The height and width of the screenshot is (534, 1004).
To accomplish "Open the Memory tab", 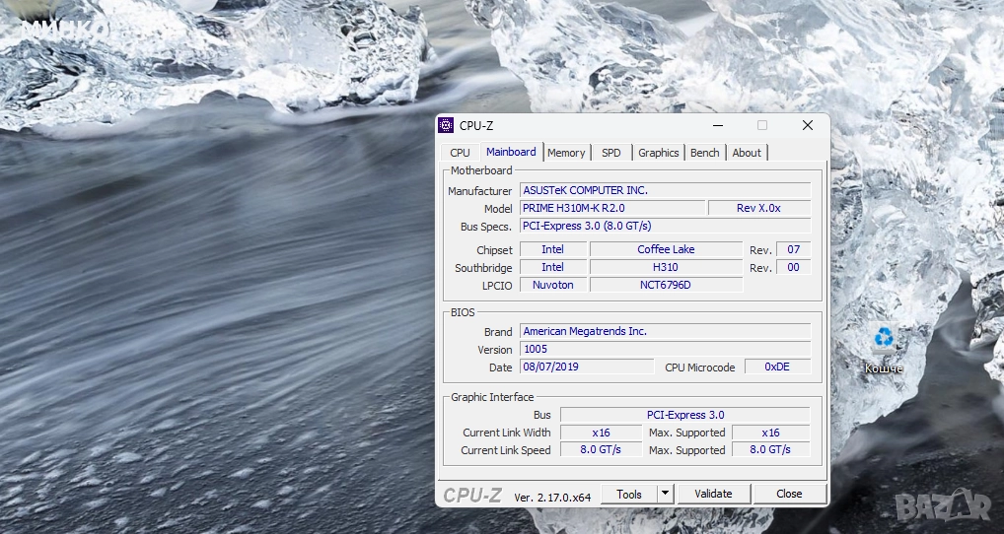I will coord(566,153).
